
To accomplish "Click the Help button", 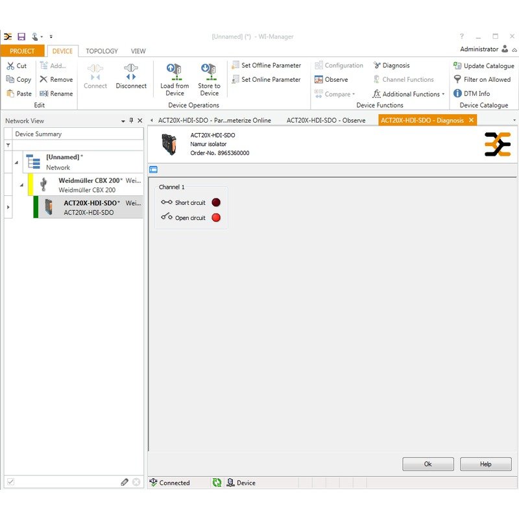I will tap(485, 464).
